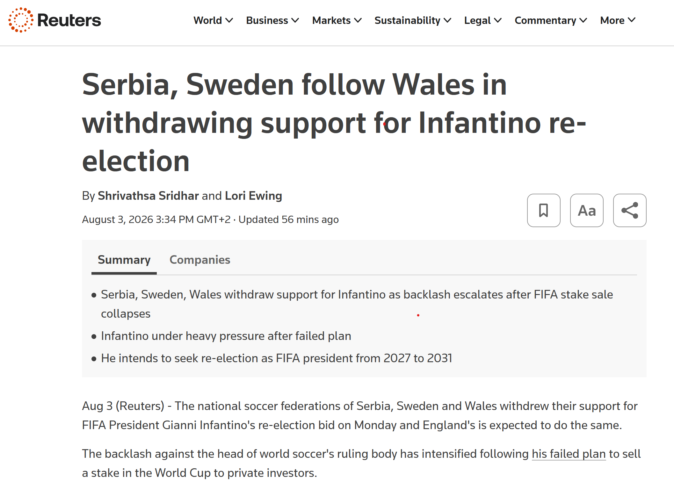This screenshot has width=674, height=489.
Task: Follow the 'his failed plan' link
Action: [569, 454]
